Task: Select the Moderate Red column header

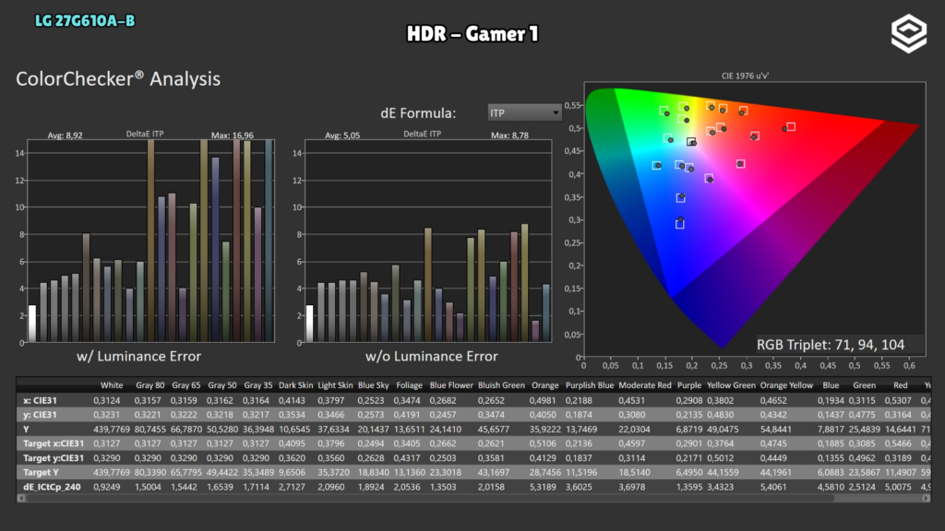Action: [645, 385]
